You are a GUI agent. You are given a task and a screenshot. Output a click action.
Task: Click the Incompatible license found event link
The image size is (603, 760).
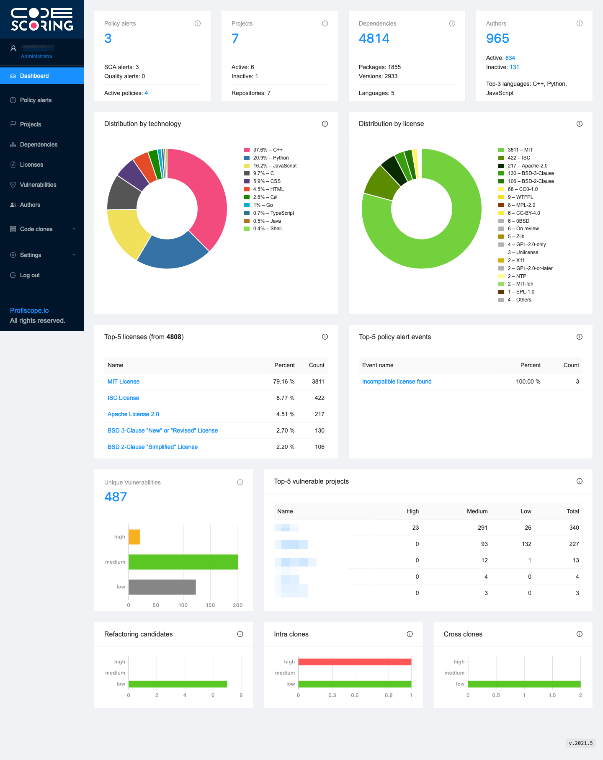pos(397,381)
